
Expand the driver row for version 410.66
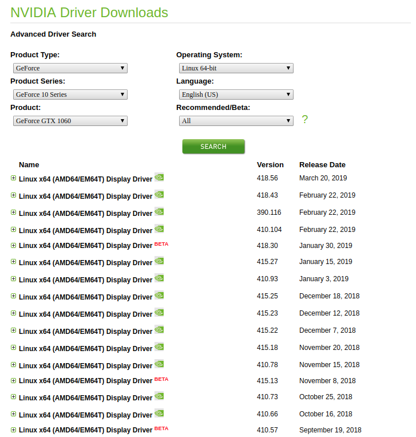[x=13, y=414]
